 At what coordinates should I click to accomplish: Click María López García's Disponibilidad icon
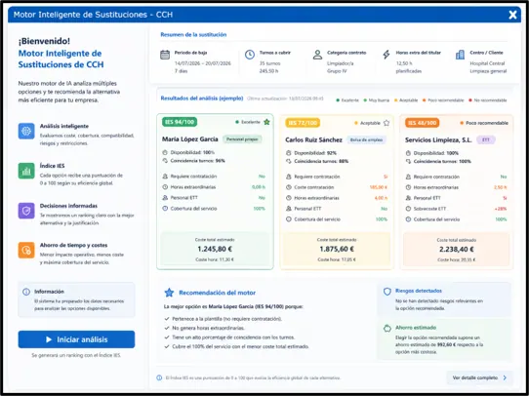[165, 153]
